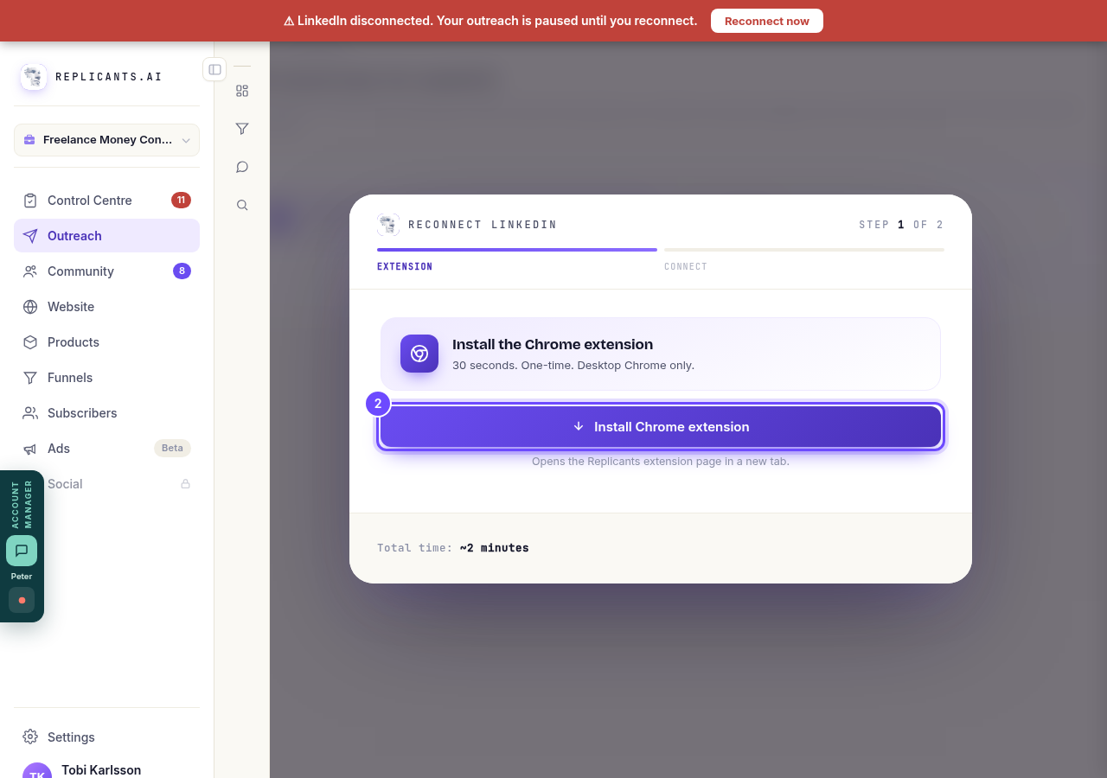The height and width of the screenshot is (778, 1107).
Task: Click the "Opens the Replicants extension page" hint
Action: pyautogui.click(x=661, y=462)
